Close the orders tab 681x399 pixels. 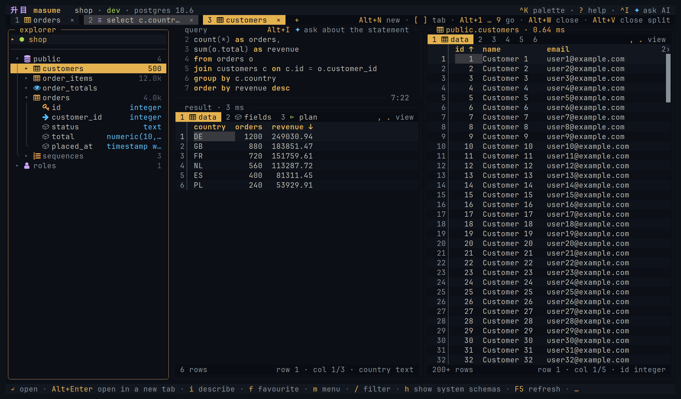click(72, 20)
